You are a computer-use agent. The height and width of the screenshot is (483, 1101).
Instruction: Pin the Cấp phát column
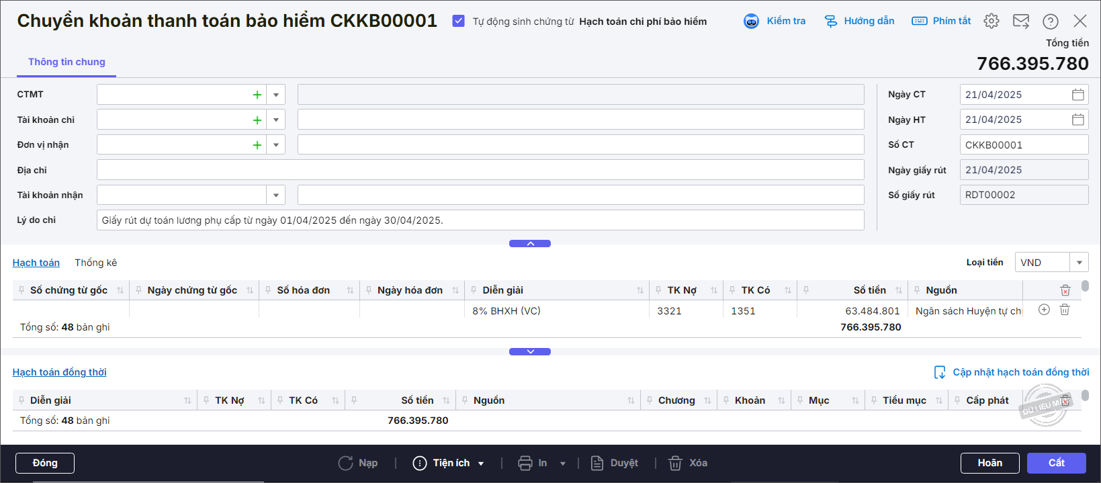click(x=957, y=400)
